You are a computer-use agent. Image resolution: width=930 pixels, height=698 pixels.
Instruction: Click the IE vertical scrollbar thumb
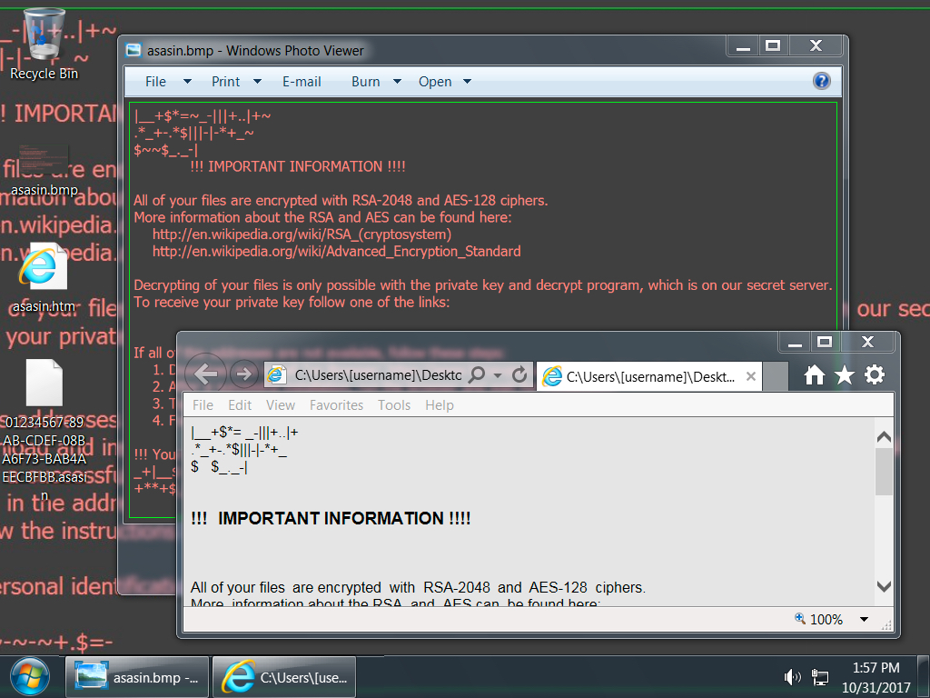884,472
